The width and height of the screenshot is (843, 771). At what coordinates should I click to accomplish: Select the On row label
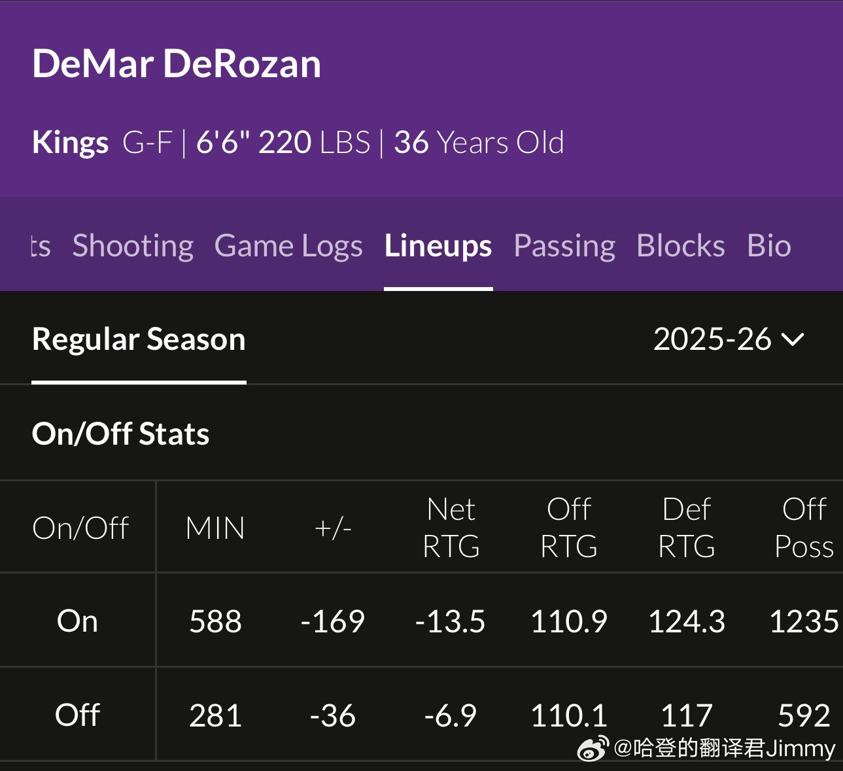tap(77, 621)
